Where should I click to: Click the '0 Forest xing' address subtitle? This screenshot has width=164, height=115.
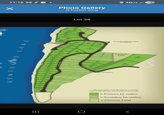[x=82, y=10]
